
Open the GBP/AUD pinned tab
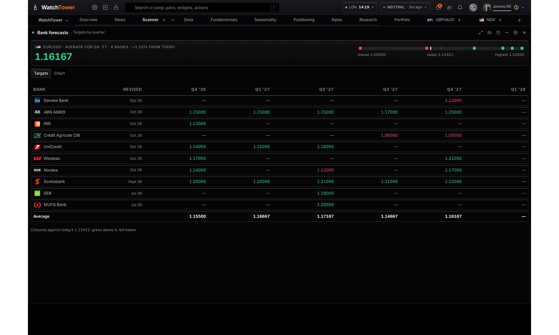(441, 20)
